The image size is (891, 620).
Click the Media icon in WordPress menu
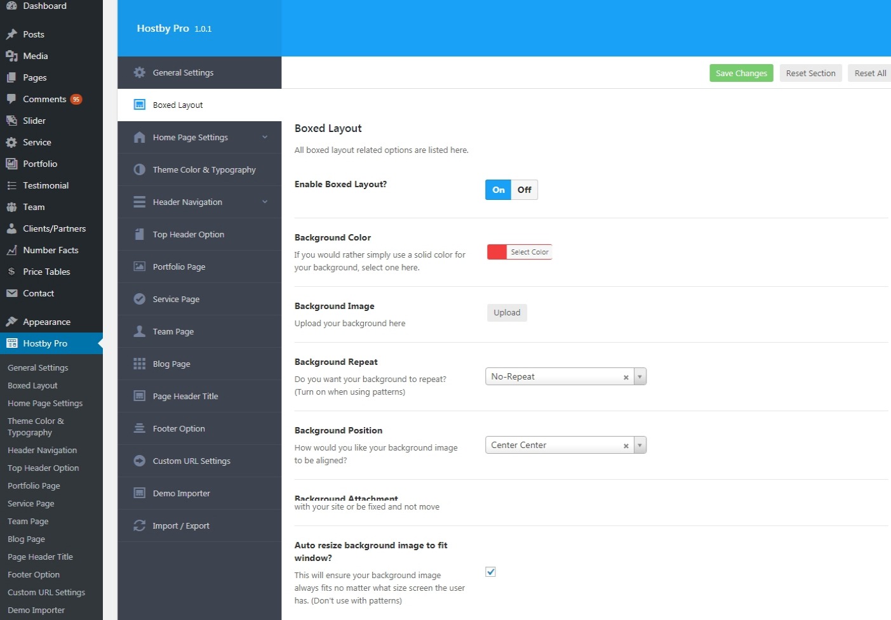coord(11,56)
